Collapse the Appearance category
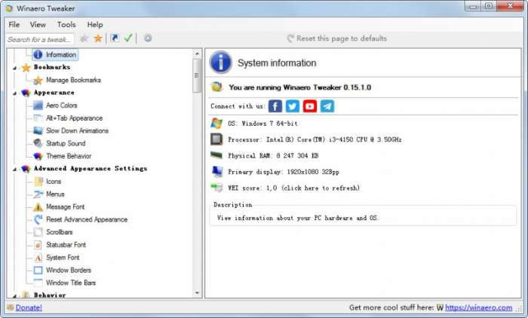 (x=14, y=93)
